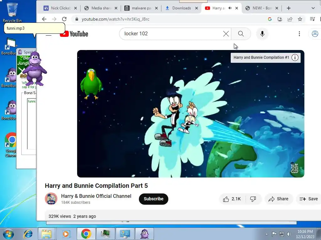Screen dimensions: 321x240
Task: Like the video with thumbs up
Action: click(232, 199)
